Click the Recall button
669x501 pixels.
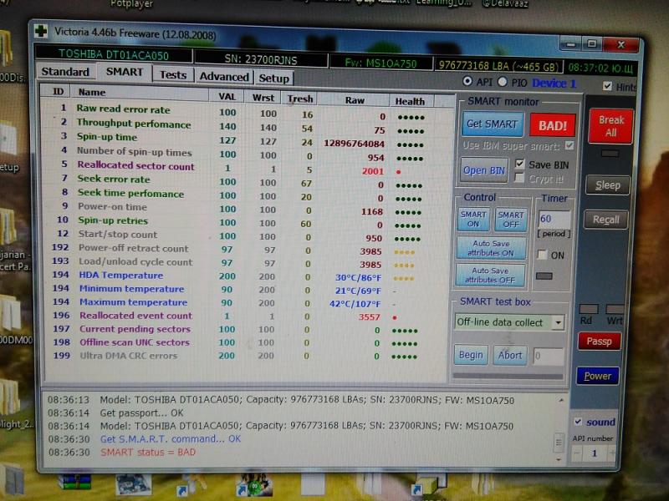605,220
